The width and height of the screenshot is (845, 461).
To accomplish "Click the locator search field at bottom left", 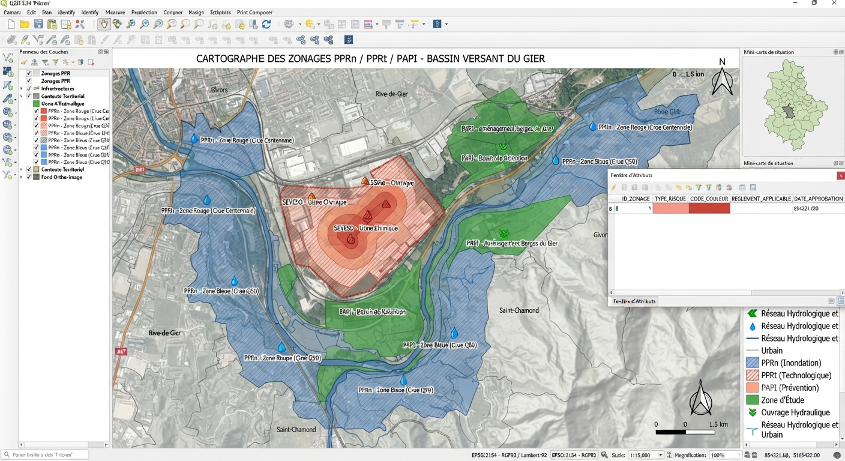I will point(45,454).
